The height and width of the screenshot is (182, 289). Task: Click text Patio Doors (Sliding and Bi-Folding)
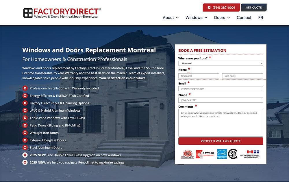[x=55, y=125]
